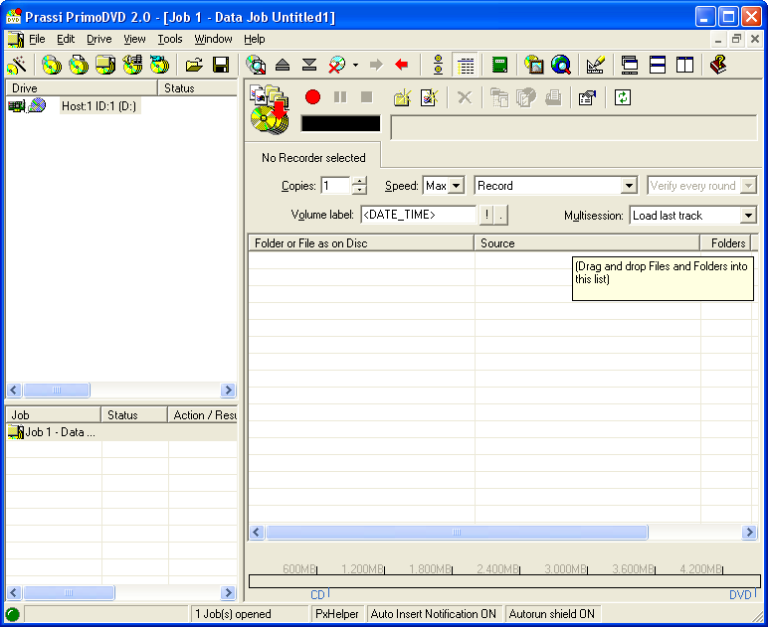Open the Verify every round dropdown

pos(748,186)
